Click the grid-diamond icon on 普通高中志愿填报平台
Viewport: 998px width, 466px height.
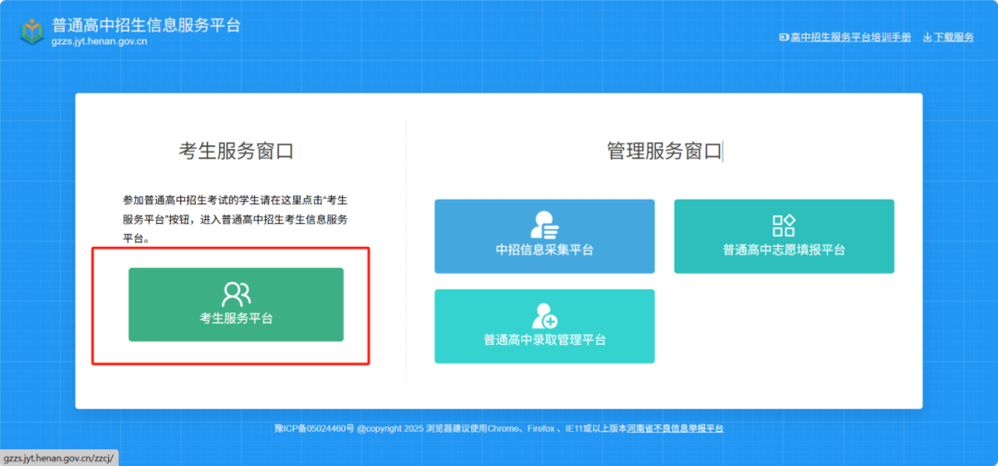(x=784, y=226)
